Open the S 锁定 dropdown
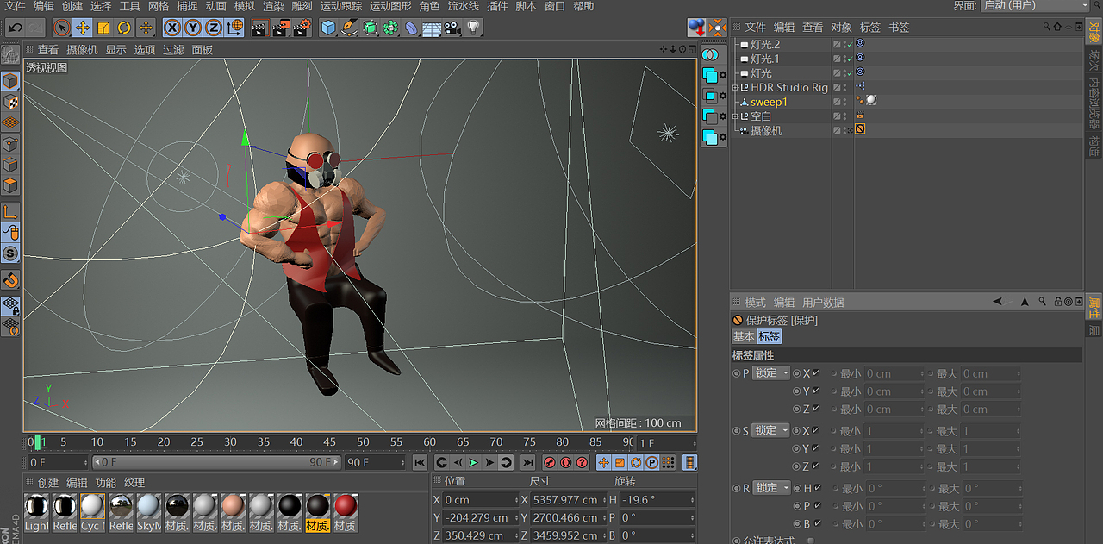 [x=771, y=430]
